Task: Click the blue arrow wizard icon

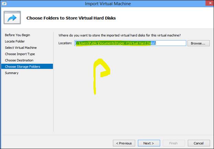Action: click(x=12, y=18)
